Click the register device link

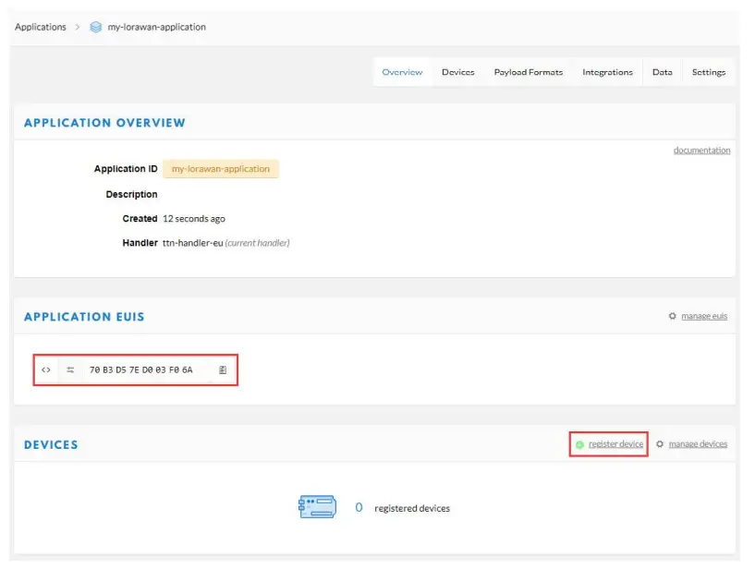(615, 444)
